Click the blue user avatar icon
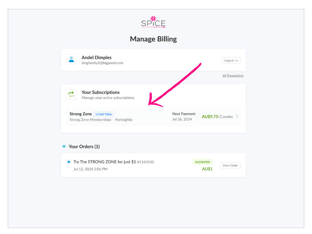The width and height of the screenshot is (312, 234). tap(71, 59)
